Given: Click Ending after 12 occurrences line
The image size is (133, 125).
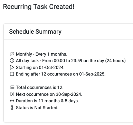Looking at the screenshot, I should (60, 74).
